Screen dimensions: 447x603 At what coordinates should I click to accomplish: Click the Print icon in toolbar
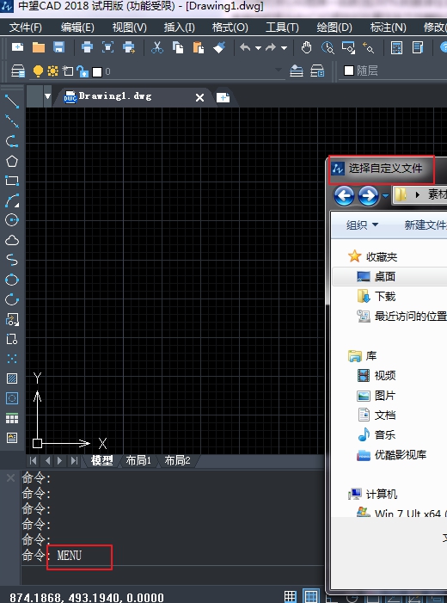point(87,47)
